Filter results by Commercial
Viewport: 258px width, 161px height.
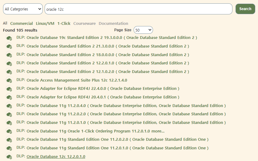tap(21, 23)
